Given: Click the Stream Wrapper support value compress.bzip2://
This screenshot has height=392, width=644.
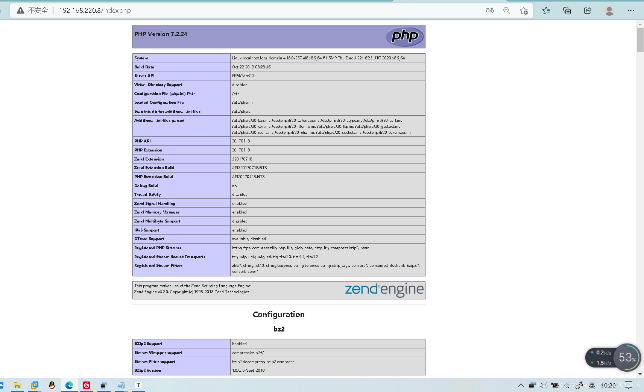Looking at the screenshot, I should 248,353.
